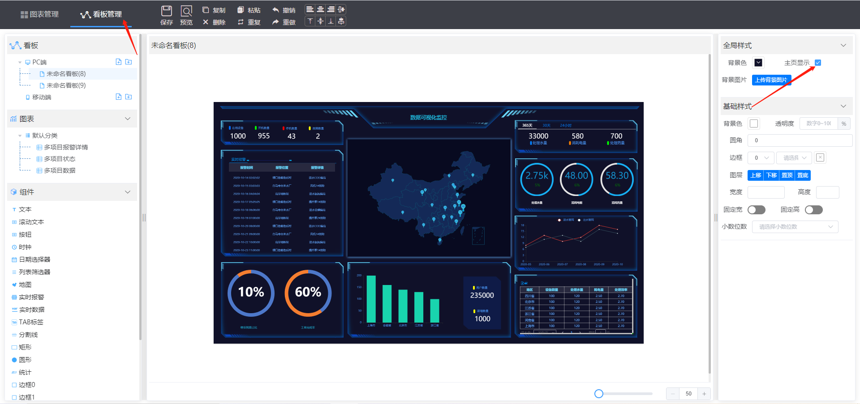This screenshot has width=860, height=404.
Task: Add new board icon in PC端 row
Action: click(x=119, y=62)
